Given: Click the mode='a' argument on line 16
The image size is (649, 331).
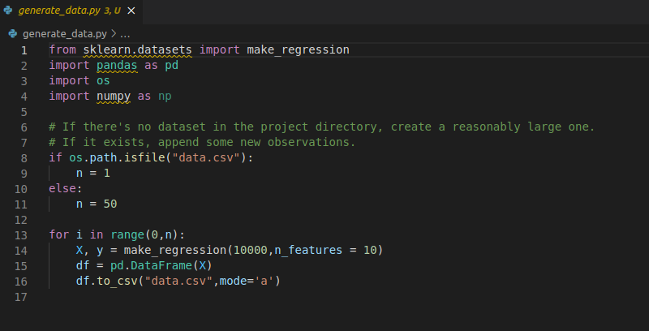Looking at the screenshot, I should 247,281.
